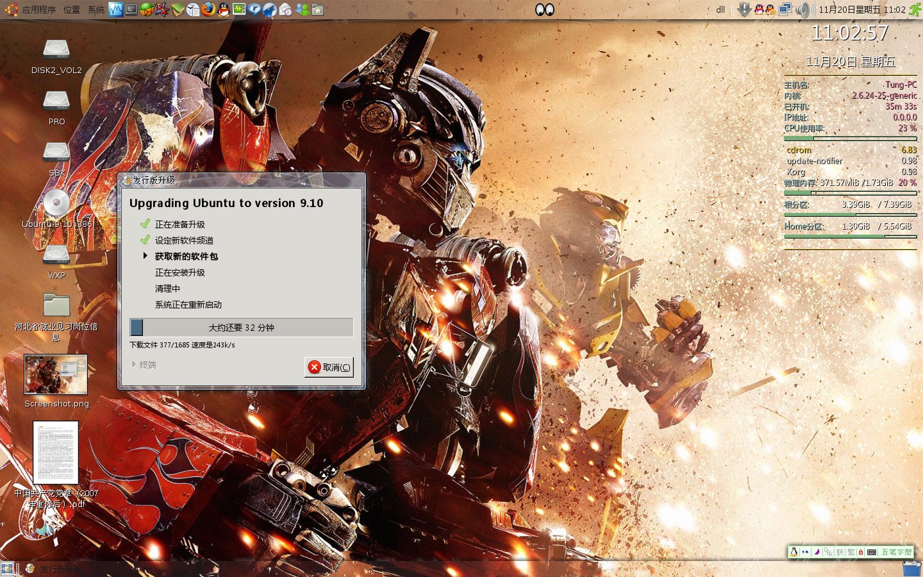Switch the 五笔字型 input method
Viewport: 923px width, 577px height.
(896, 552)
